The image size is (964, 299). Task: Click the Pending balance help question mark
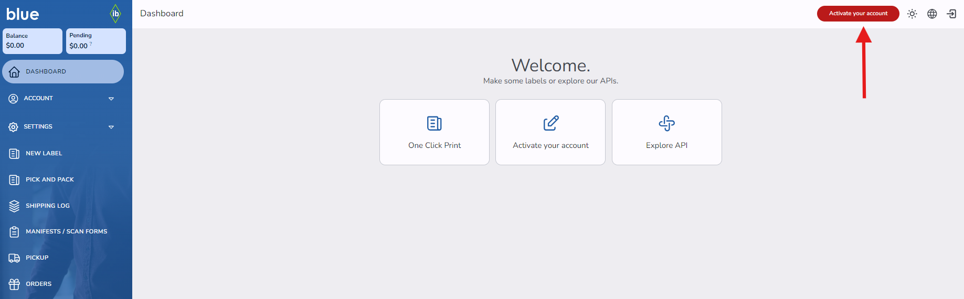pos(91,44)
